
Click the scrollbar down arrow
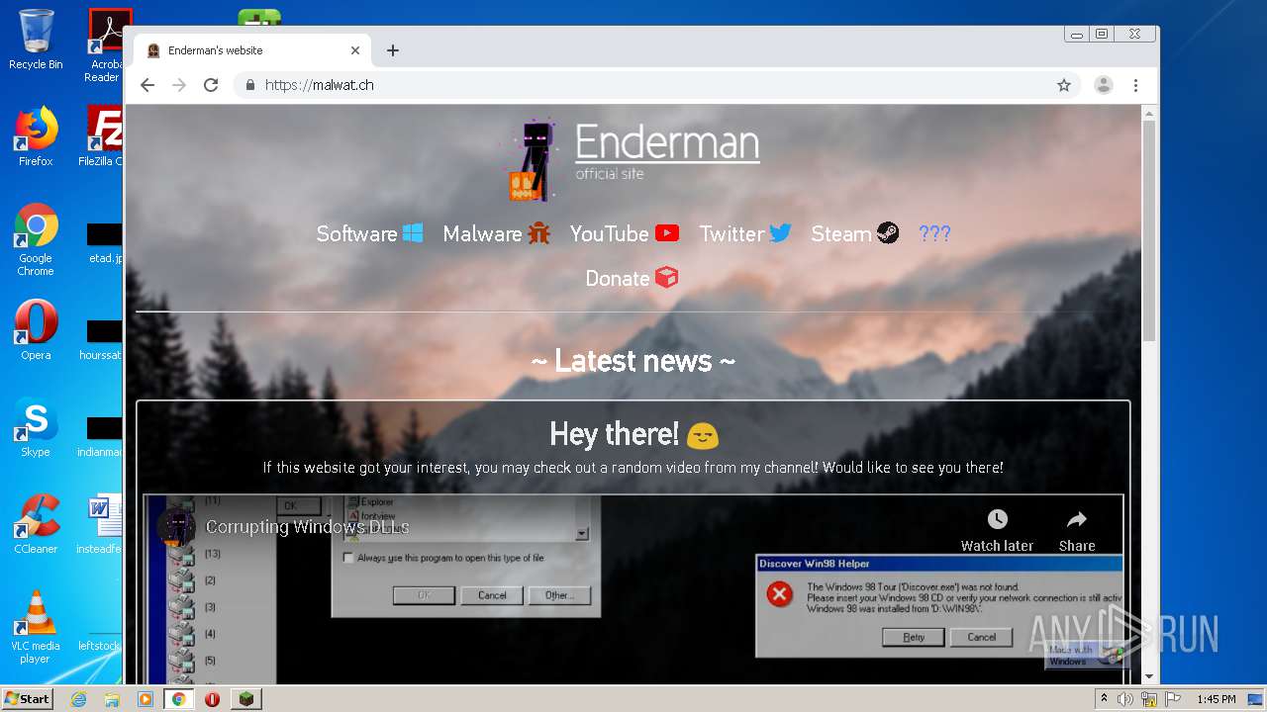[x=1149, y=676]
